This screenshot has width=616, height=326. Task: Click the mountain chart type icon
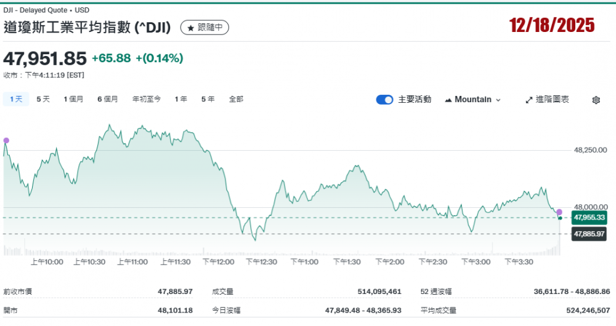(448, 100)
